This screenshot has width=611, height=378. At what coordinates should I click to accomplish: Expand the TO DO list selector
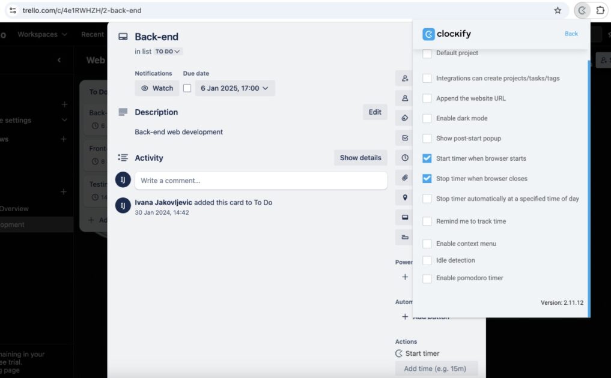tap(166, 51)
